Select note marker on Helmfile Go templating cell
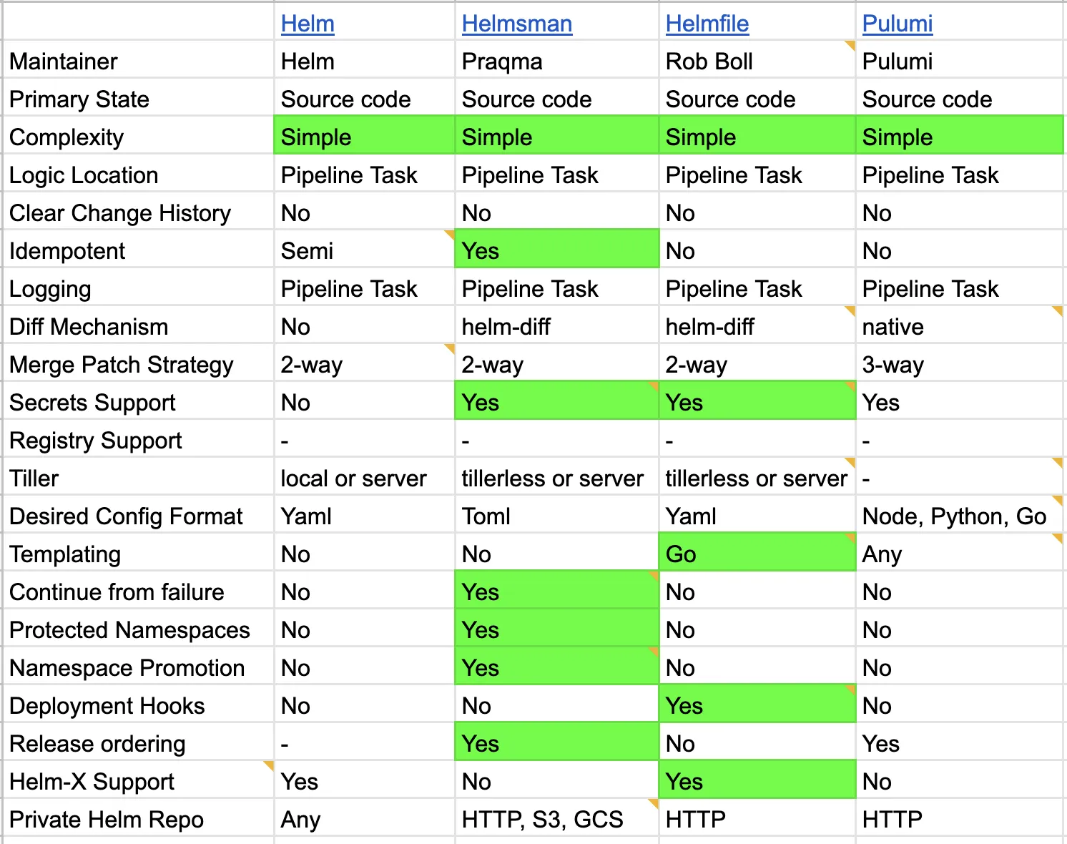The image size is (1067, 844). (x=850, y=539)
